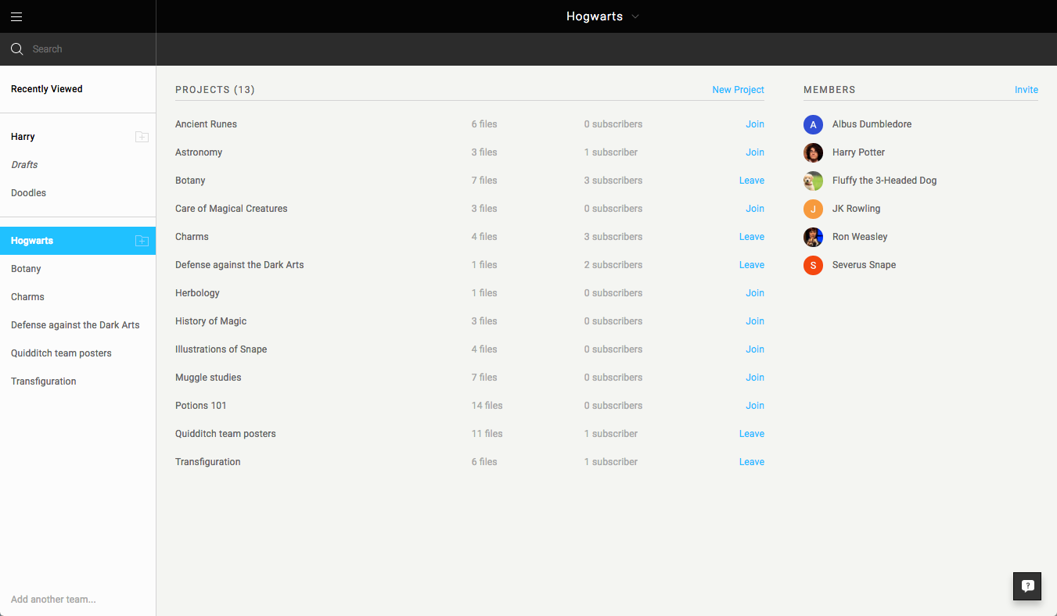Leave the Charms project
The height and width of the screenshot is (616, 1057).
point(752,237)
